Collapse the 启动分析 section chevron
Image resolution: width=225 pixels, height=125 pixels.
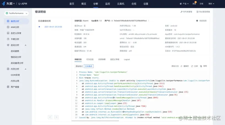coord(26,45)
